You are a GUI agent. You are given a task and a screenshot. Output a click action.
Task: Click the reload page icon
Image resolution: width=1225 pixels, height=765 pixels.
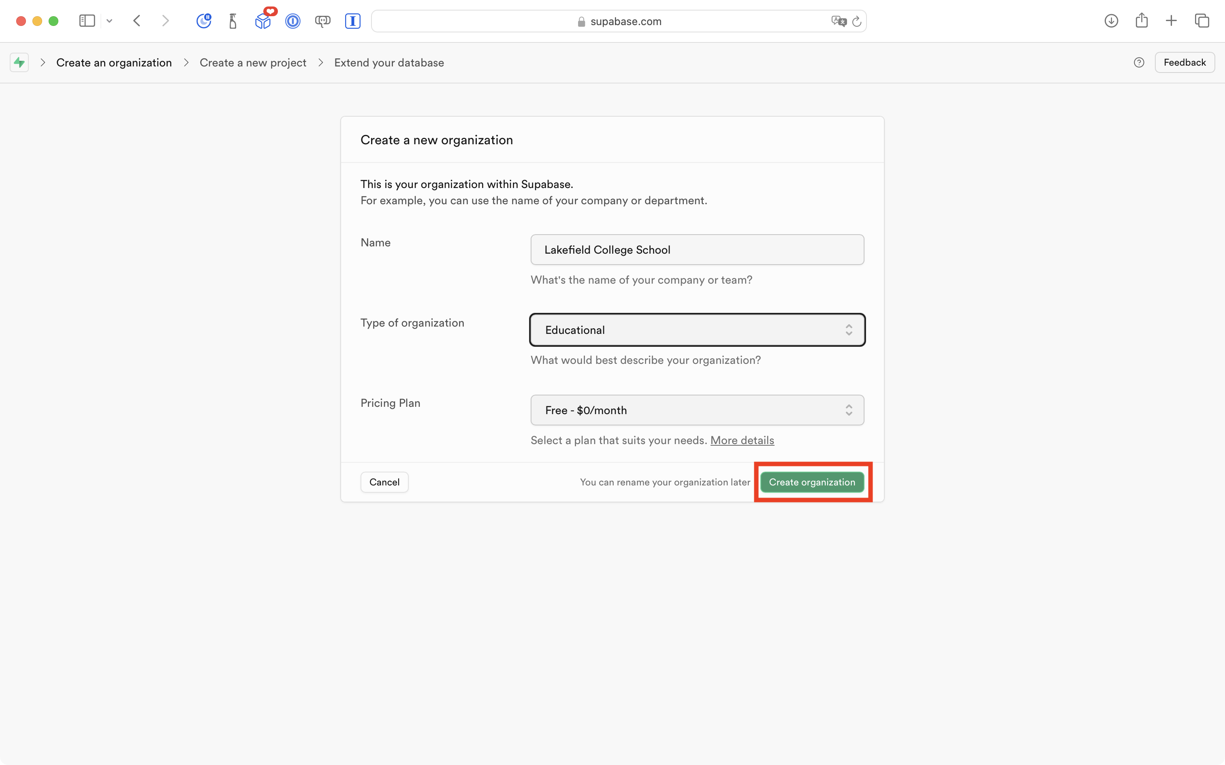856,21
